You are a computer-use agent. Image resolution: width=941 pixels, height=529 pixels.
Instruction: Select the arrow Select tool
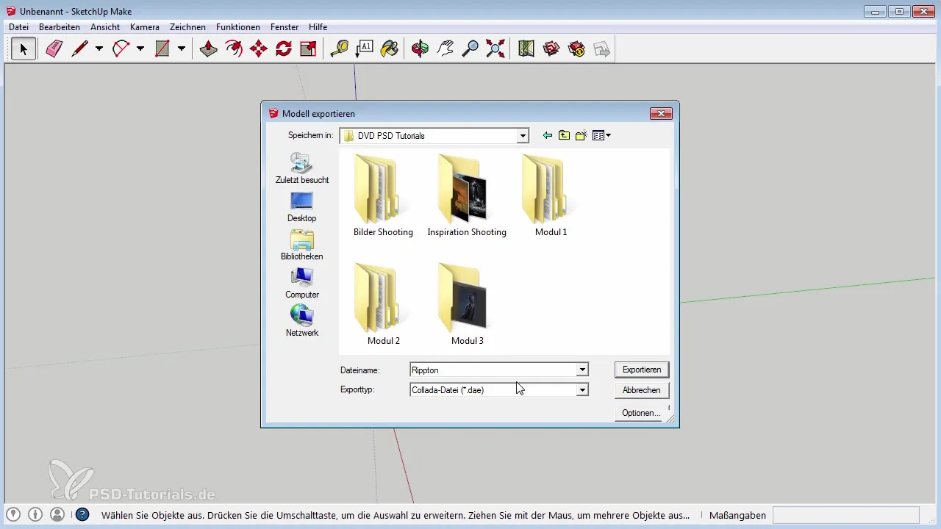click(24, 49)
